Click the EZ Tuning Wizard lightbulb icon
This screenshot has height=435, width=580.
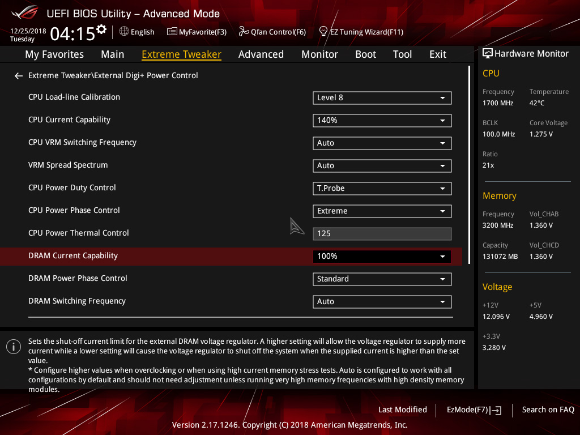pos(323,32)
